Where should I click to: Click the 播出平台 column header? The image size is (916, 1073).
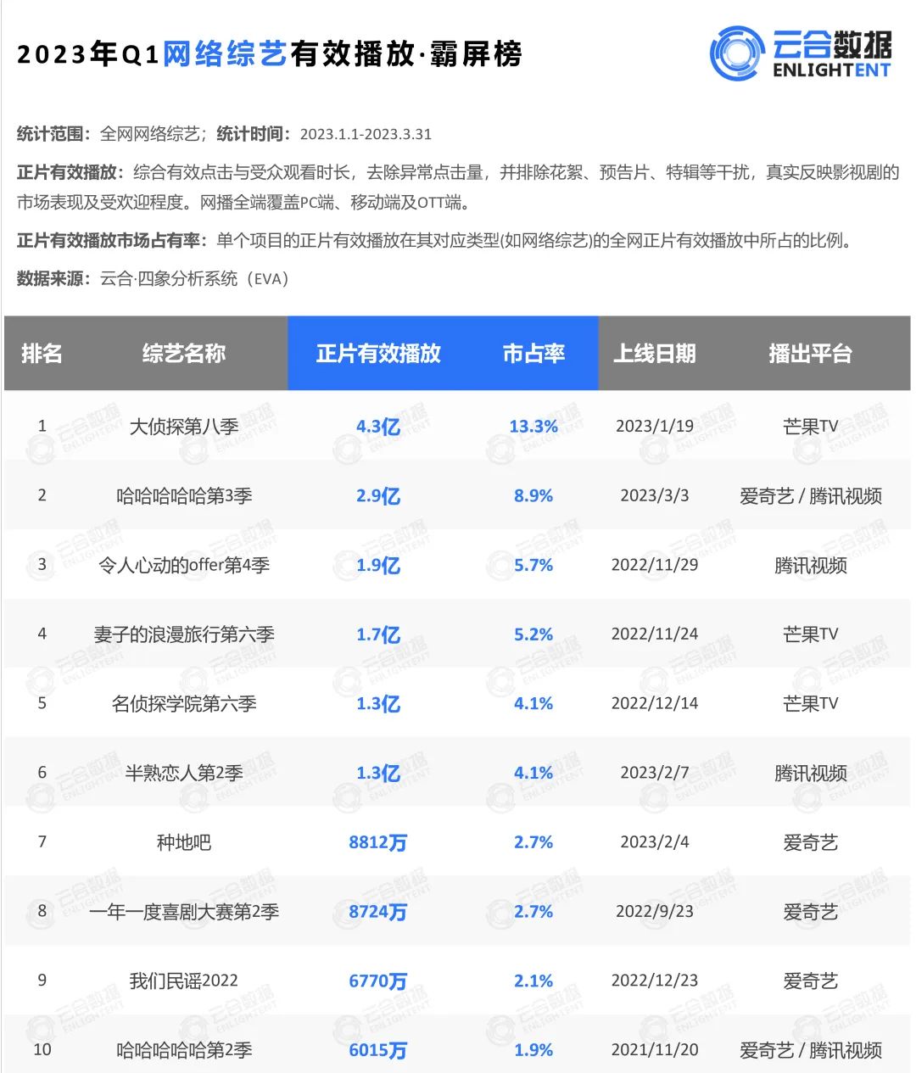[x=810, y=354]
